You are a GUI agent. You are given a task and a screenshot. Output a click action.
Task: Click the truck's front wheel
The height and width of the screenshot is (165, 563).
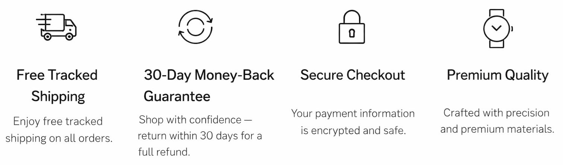point(69,36)
